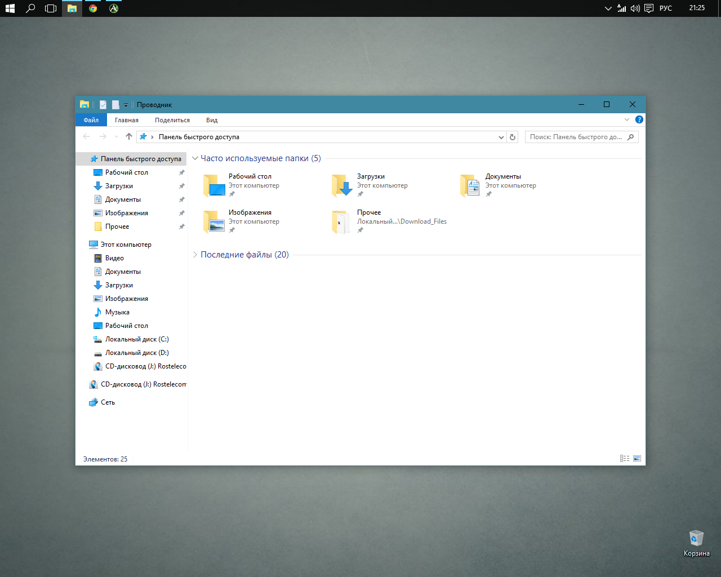The image size is (721, 577).
Task: Collapse Часто используемые папки group
Action: click(x=195, y=158)
